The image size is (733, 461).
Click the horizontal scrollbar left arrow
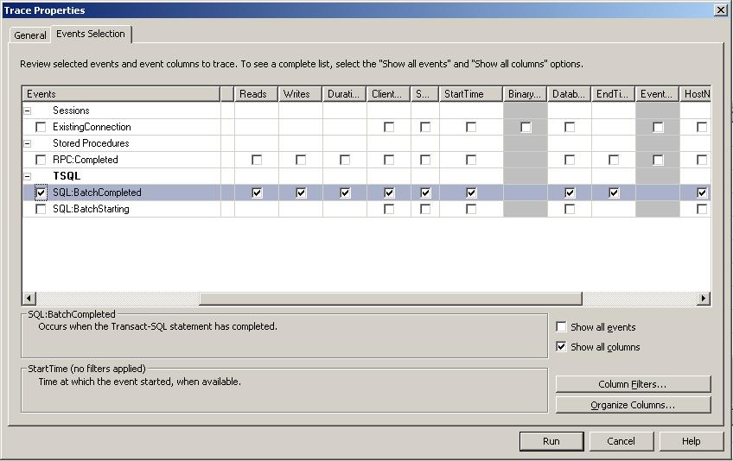click(x=29, y=299)
